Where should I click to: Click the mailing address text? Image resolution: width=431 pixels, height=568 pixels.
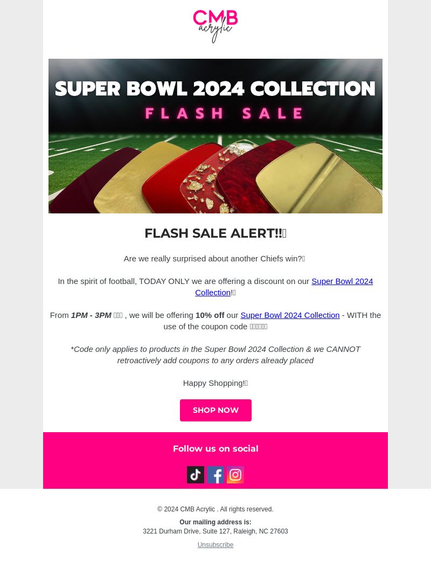215,531
